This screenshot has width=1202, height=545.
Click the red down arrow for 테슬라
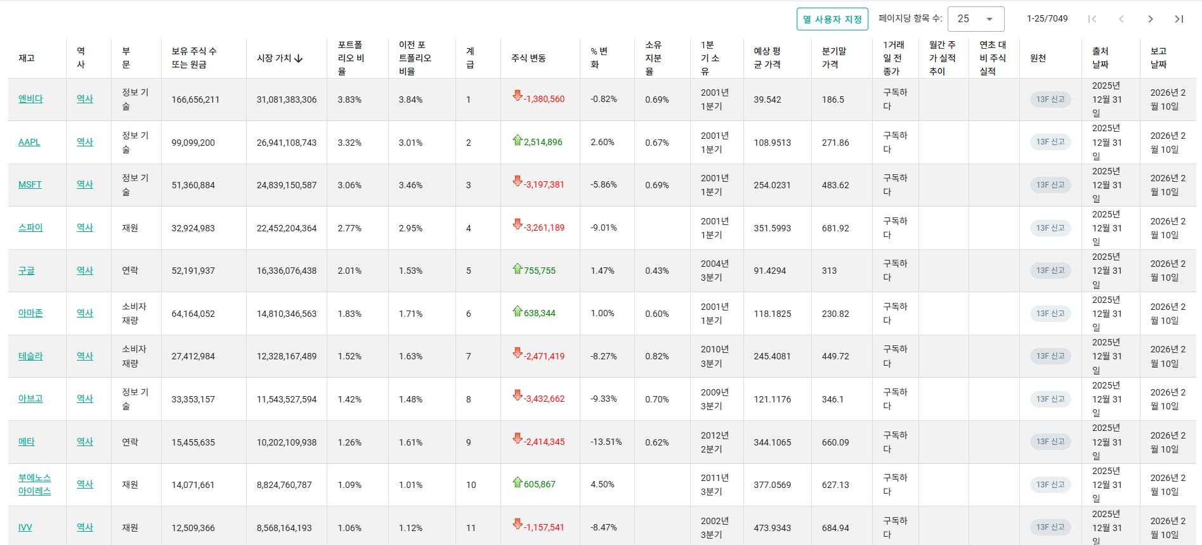click(x=518, y=353)
